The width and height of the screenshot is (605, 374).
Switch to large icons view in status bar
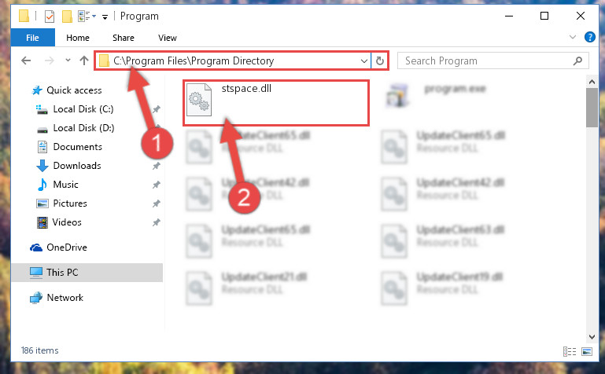[587, 351]
